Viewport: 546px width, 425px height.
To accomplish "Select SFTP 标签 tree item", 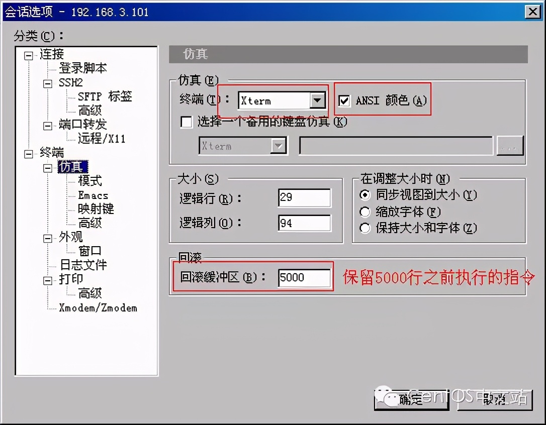I will [105, 96].
